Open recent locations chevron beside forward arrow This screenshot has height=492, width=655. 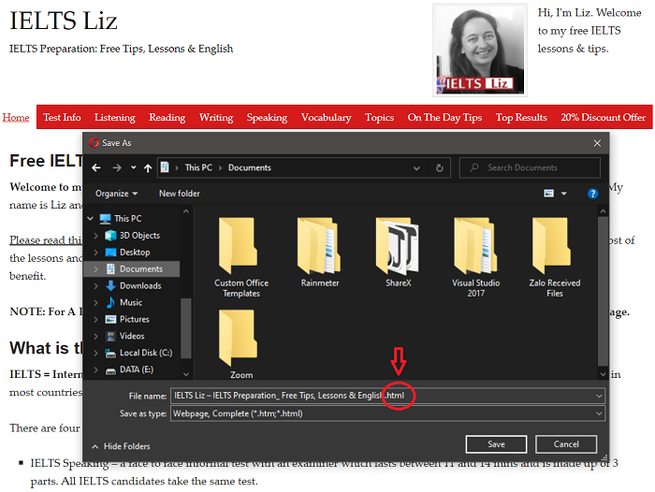(133, 167)
